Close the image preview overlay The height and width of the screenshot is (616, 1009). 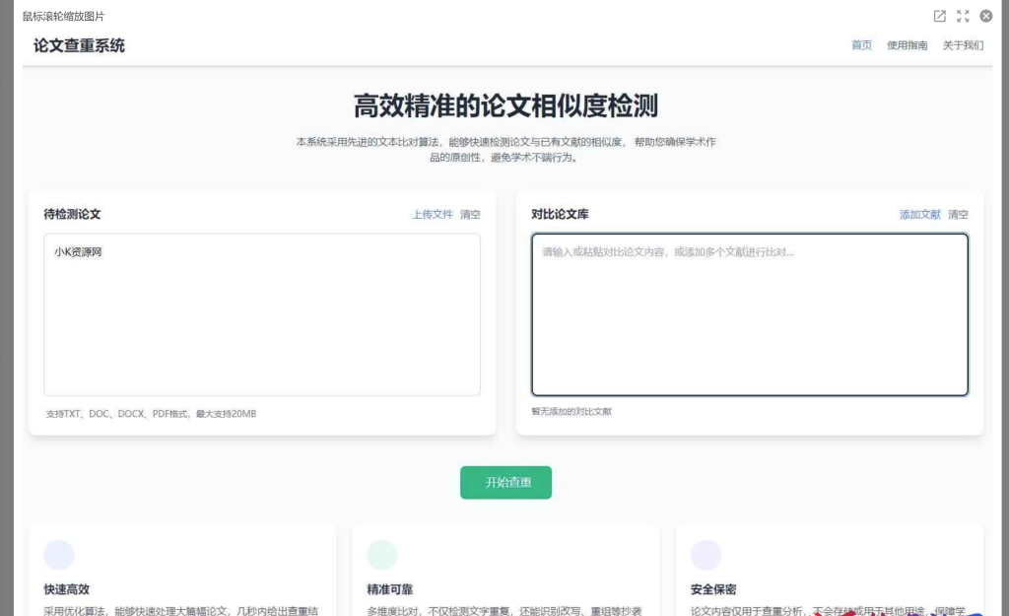click(985, 15)
